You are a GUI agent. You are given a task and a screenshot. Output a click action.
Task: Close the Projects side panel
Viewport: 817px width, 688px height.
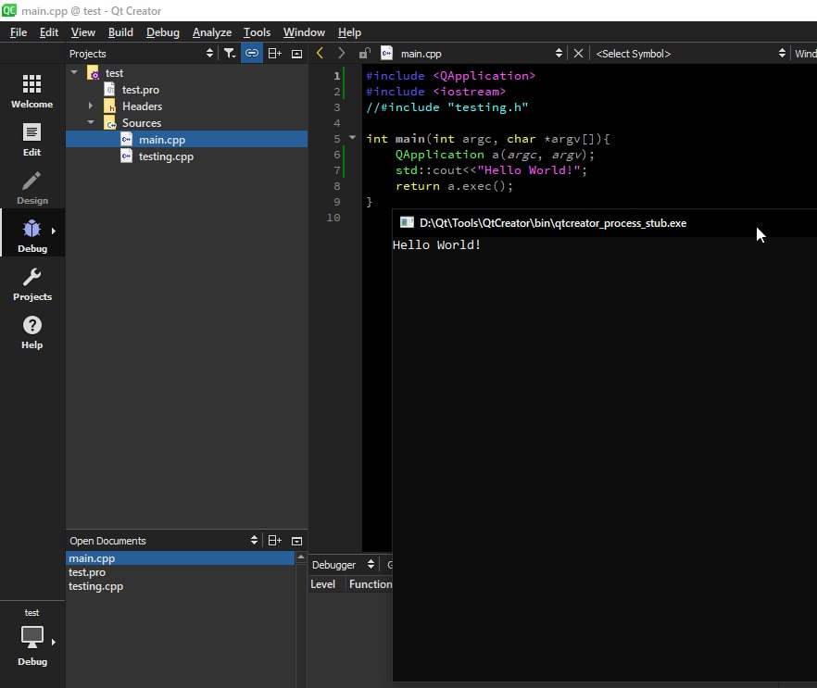tap(296, 54)
